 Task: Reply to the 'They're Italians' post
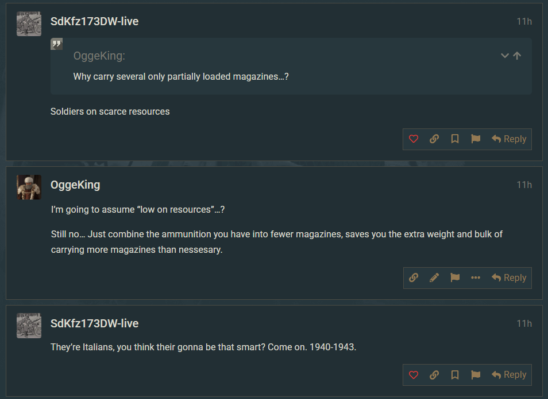click(x=509, y=375)
